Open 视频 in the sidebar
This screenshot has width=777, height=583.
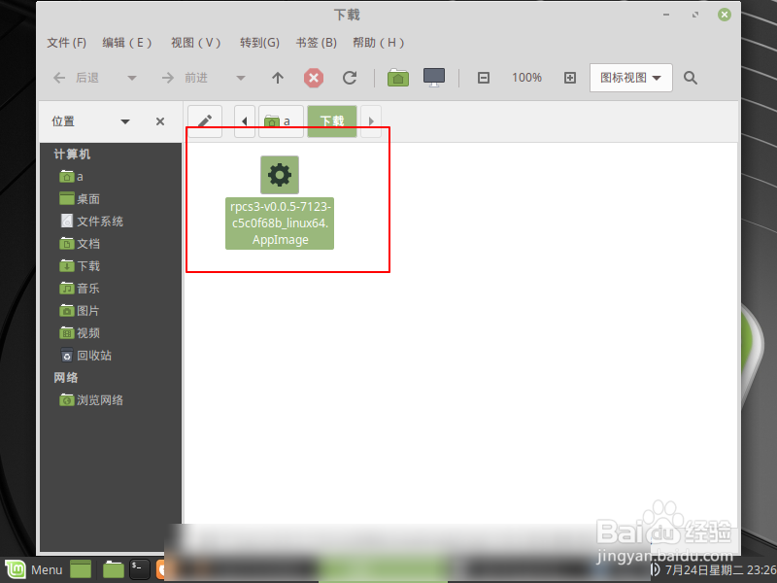[x=80, y=333]
